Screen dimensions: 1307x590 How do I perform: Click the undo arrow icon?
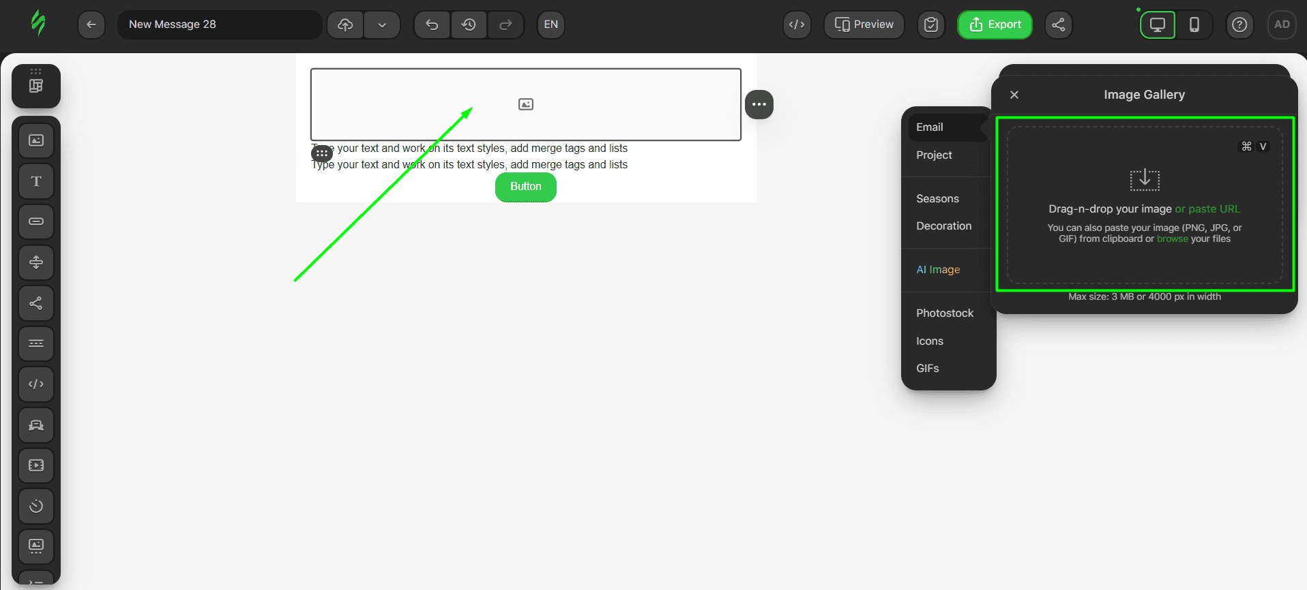432,25
